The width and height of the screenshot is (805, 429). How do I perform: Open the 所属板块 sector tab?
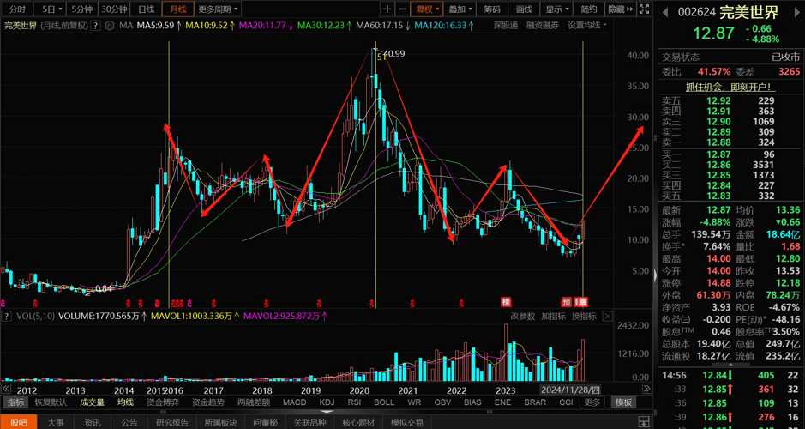click(221, 423)
